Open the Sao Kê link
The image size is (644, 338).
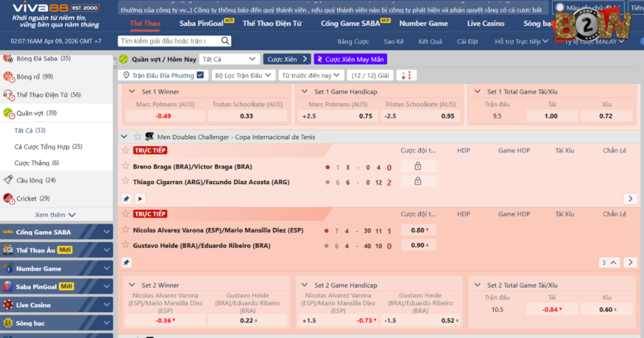[394, 41]
